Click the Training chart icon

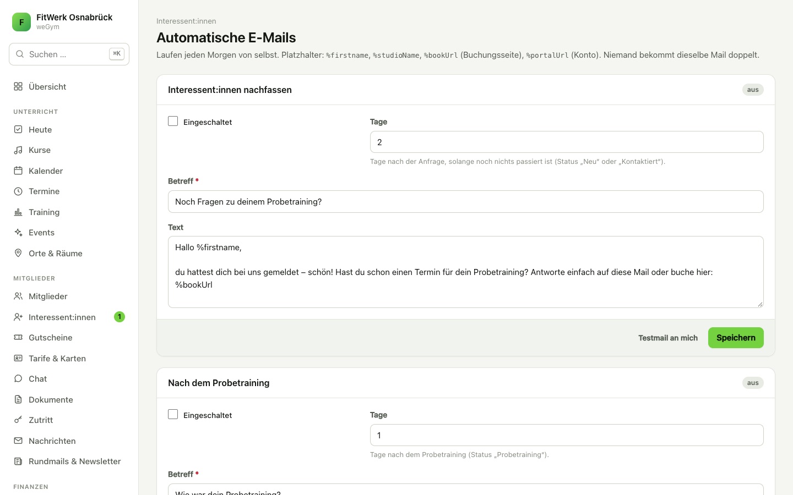coord(18,212)
